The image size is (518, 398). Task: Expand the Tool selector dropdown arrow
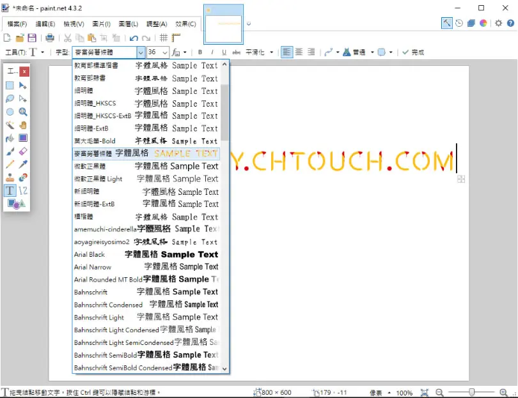42,52
